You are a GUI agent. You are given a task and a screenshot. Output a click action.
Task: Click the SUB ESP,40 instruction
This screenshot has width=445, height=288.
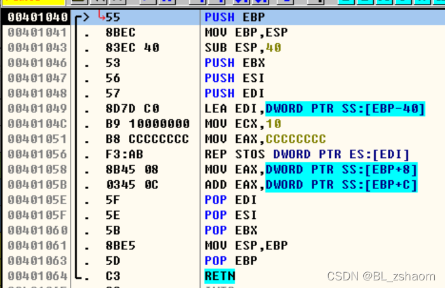pos(243,48)
